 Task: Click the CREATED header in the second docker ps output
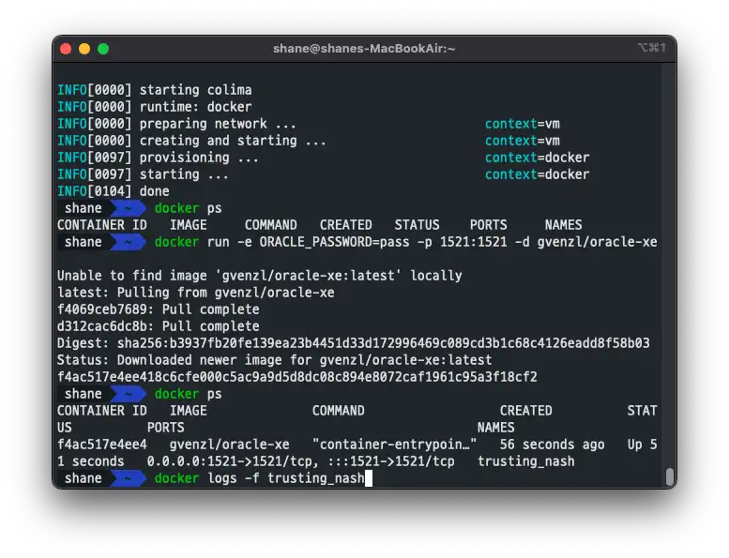[525, 411]
